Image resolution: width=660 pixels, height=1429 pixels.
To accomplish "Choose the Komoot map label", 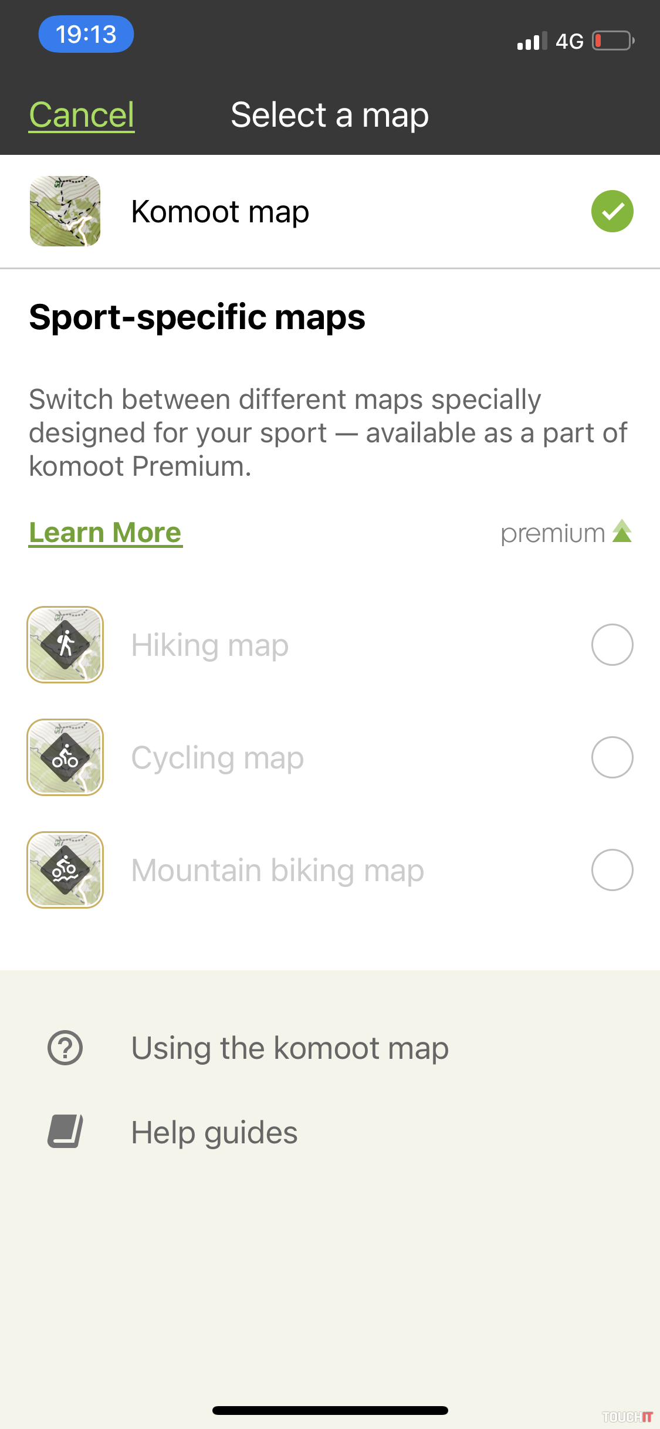I will (220, 212).
